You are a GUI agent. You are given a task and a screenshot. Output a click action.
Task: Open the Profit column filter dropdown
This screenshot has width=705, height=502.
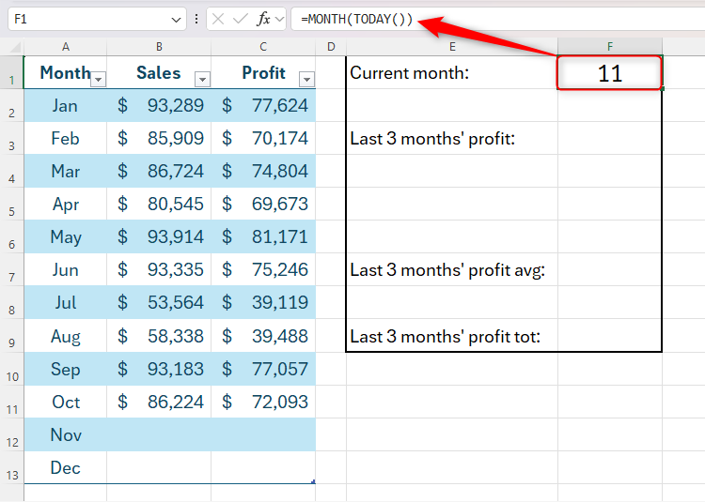tap(306, 80)
